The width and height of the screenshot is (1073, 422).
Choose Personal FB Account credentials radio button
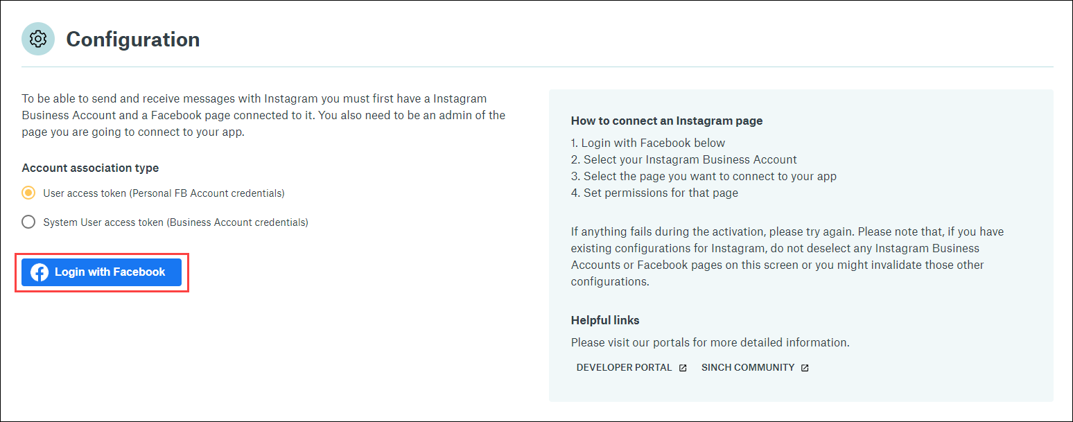[28, 193]
